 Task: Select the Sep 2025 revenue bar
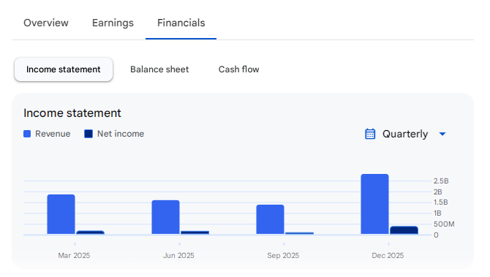pyautogui.click(x=271, y=219)
